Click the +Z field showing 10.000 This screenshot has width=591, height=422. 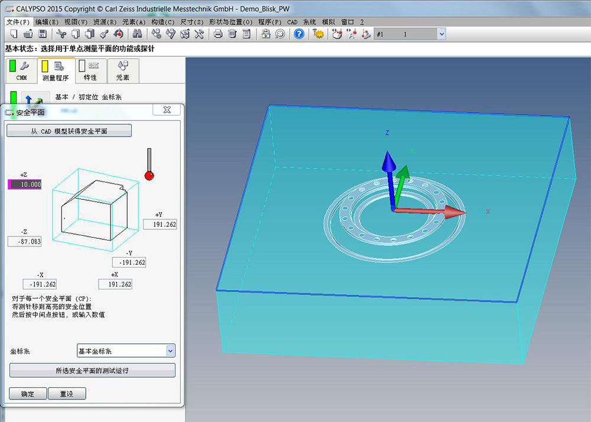25,184
